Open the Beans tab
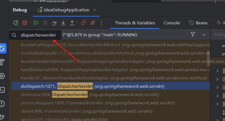The image size is (225, 121). (x=198, y=23)
